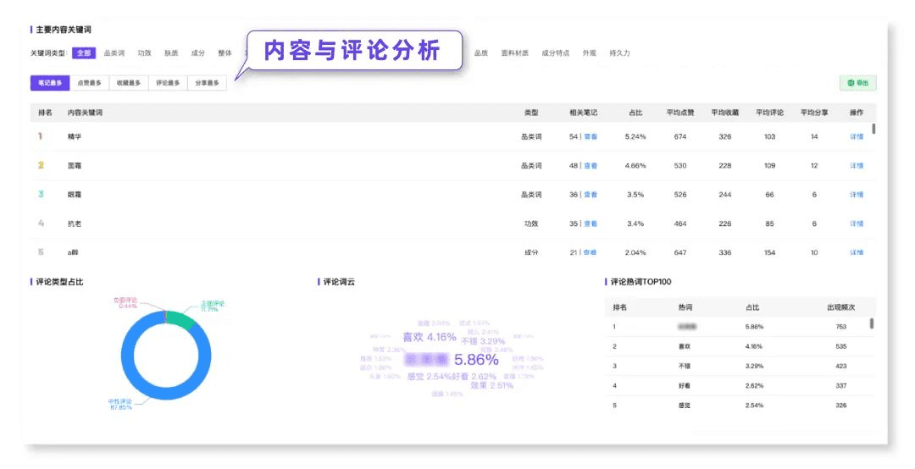Click the 出现频次 column header
915x469 pixels.
click(x=841, y=307)
